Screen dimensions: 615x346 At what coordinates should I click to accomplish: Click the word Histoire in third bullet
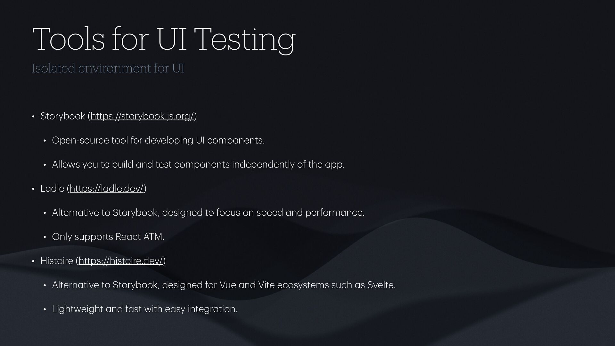(57, 261)
